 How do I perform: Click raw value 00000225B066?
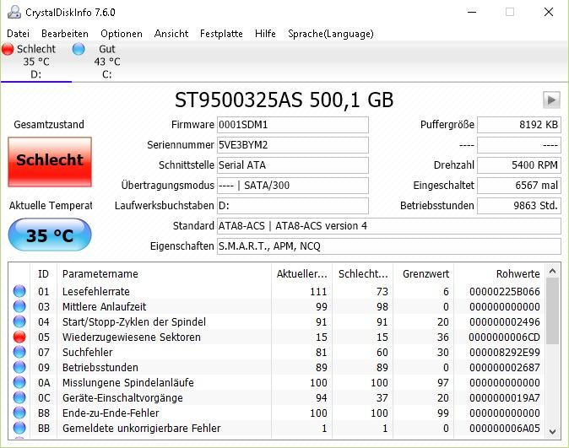click(504, 292)
